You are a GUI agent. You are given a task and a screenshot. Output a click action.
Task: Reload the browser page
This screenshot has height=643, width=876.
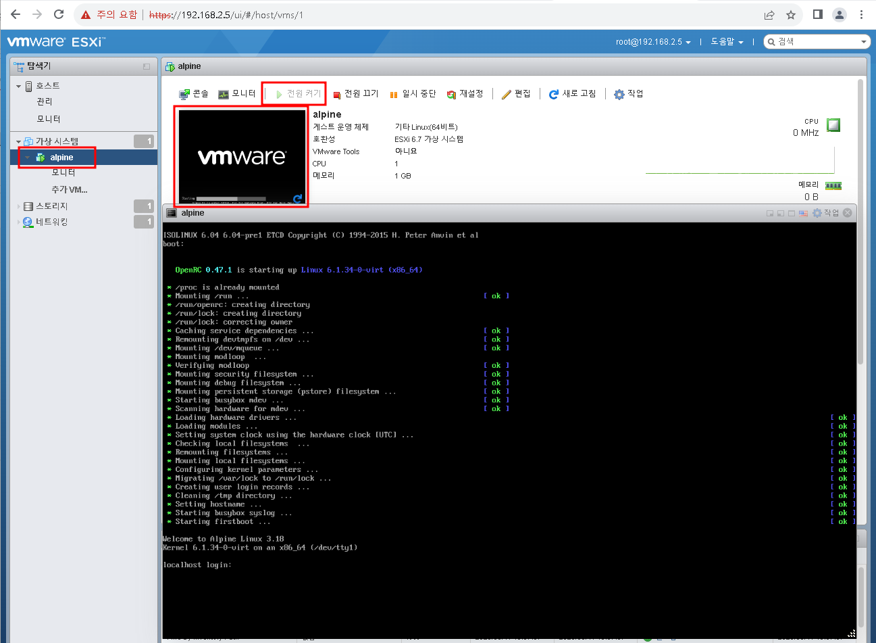pos(59,15)
